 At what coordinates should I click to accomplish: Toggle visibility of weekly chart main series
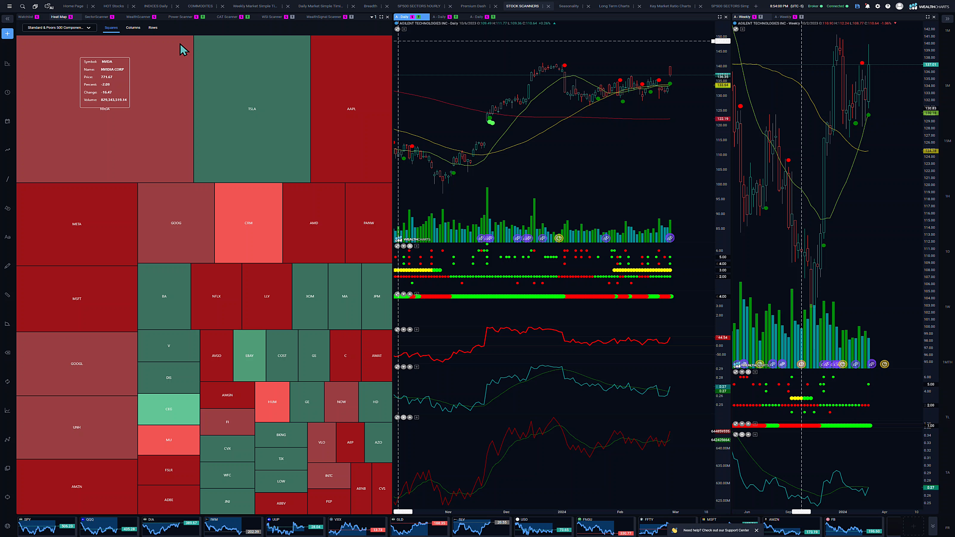(x=736, y=29)
